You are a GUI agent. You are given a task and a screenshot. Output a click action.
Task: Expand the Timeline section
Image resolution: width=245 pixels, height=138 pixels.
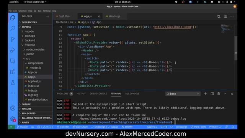tap(35, 109)
